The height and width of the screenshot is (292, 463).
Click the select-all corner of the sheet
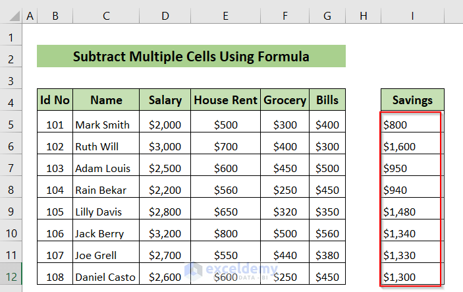click(x=11, y=15)
